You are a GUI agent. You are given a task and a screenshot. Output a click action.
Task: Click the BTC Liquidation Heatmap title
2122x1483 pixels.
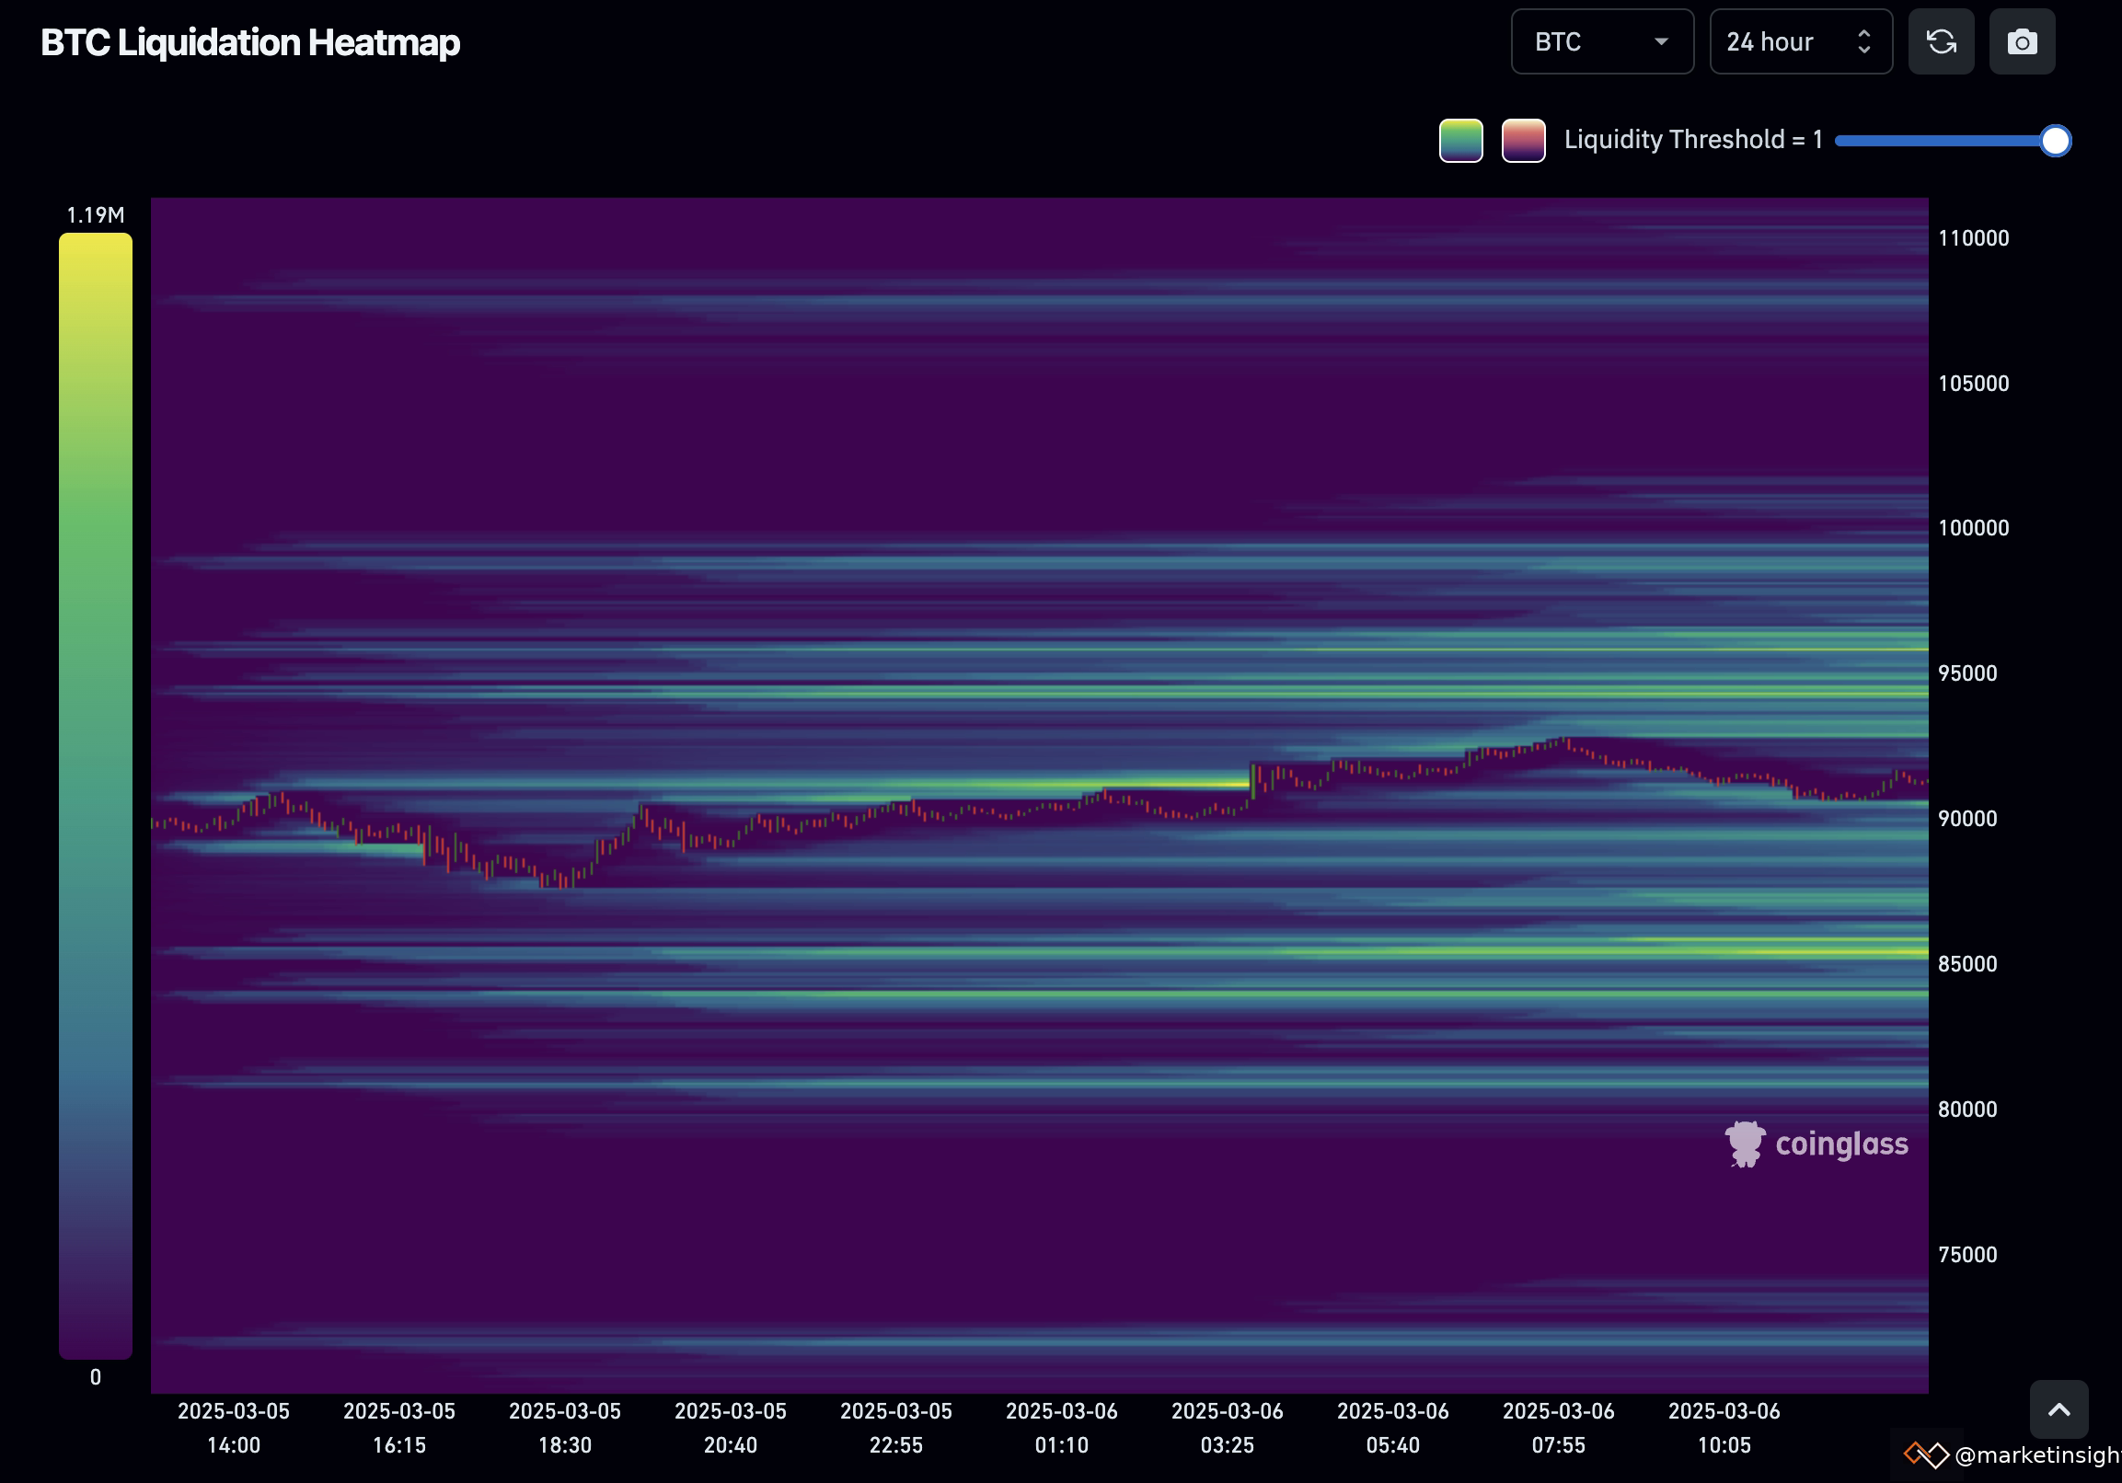point(250,42)
